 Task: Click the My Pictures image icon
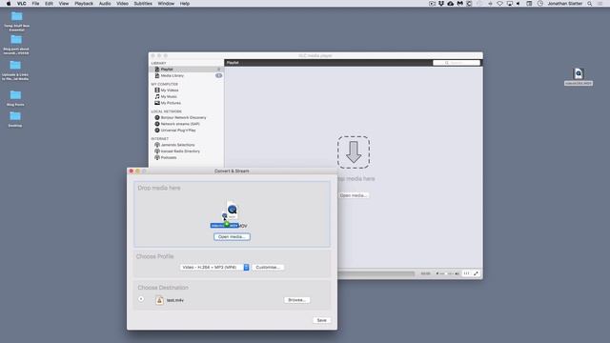point(157,103)
